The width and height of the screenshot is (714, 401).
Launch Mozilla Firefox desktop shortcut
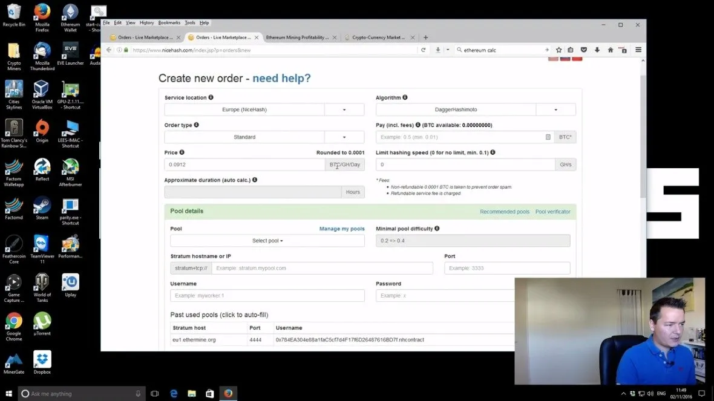click(42, 18)
